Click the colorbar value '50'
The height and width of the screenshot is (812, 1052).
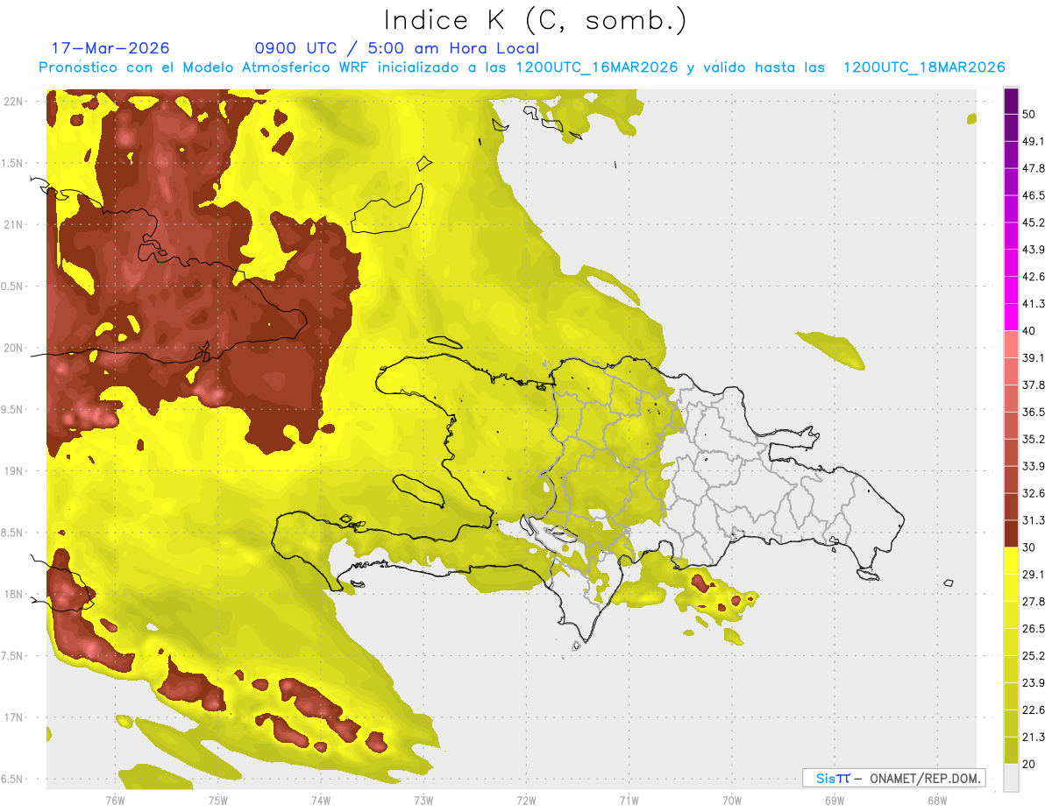(1030, 115)
